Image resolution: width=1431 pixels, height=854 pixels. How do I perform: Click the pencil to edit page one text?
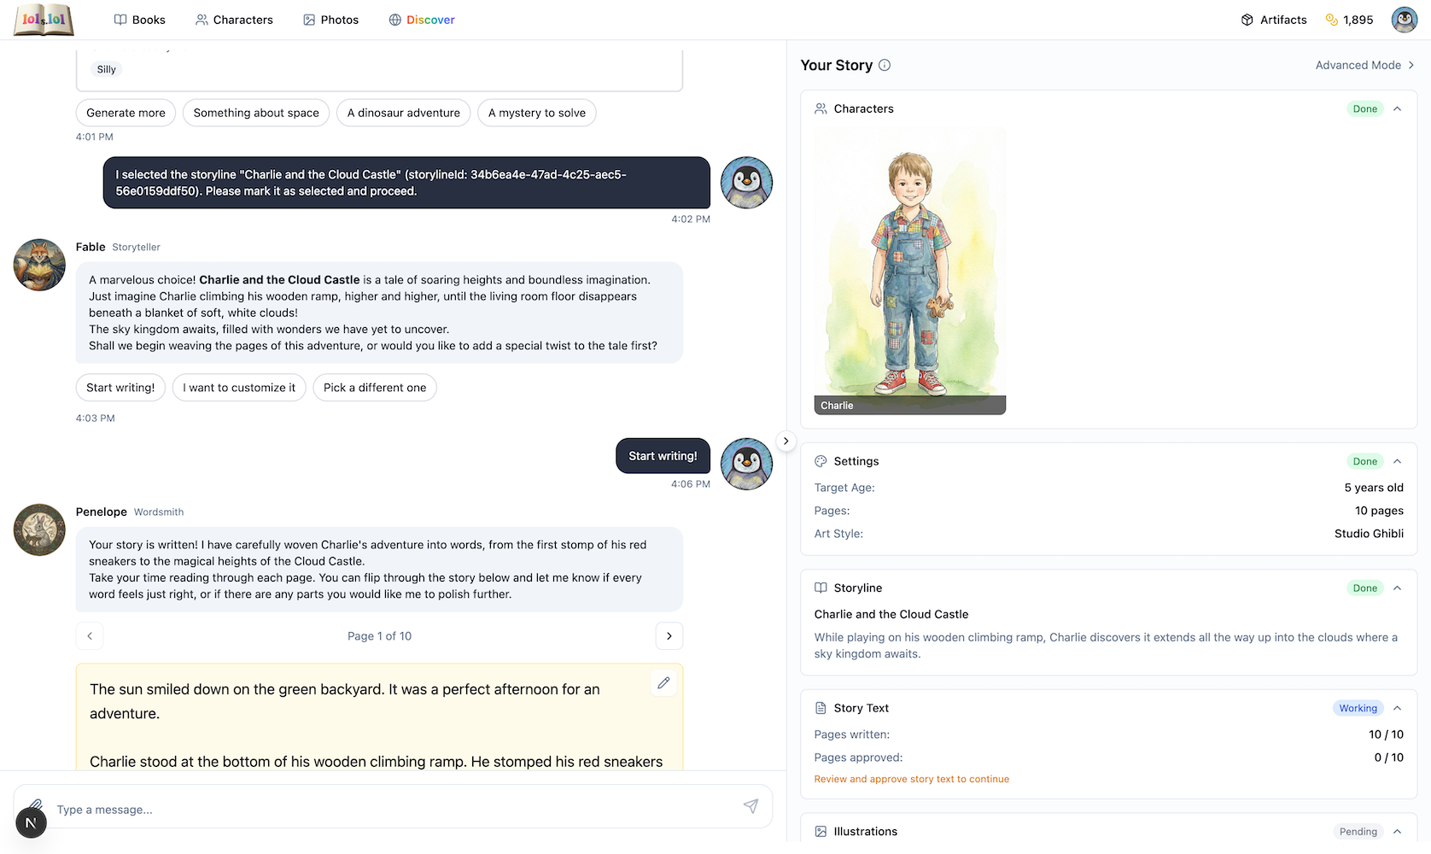[x=663, y=682]
